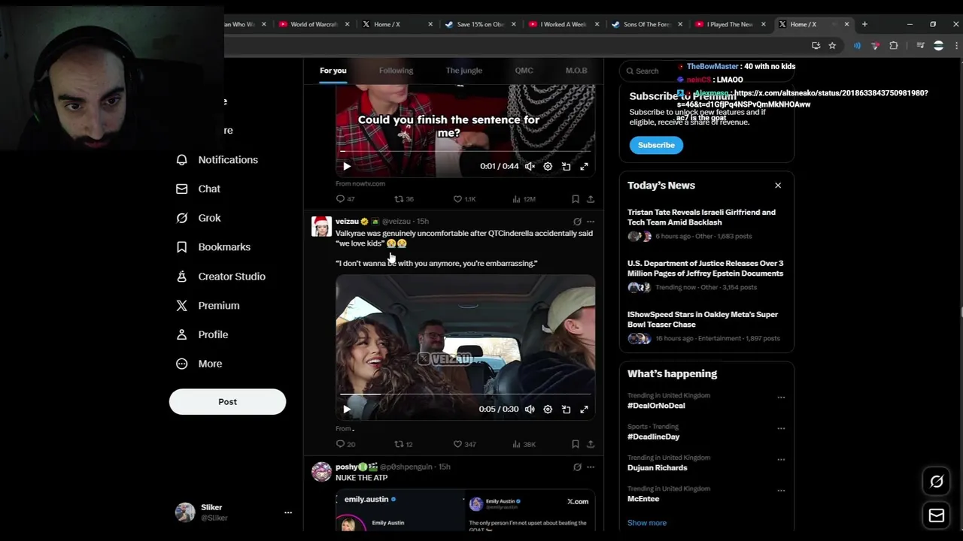Switch to the QMC tab
Viewport: 963px width, 541px height.
(x=524, y=71)
